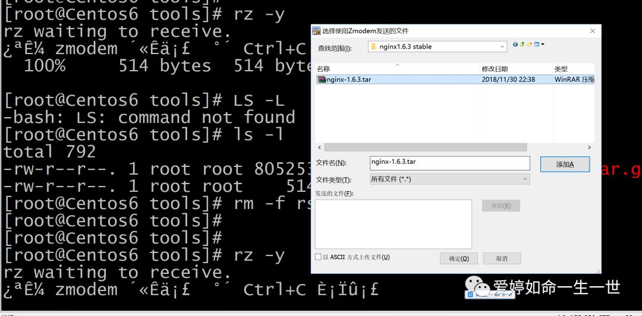The width and height of the screenshot is (642, 316).
Task: Go up one folder level
Action: click(x=523, y=44)
